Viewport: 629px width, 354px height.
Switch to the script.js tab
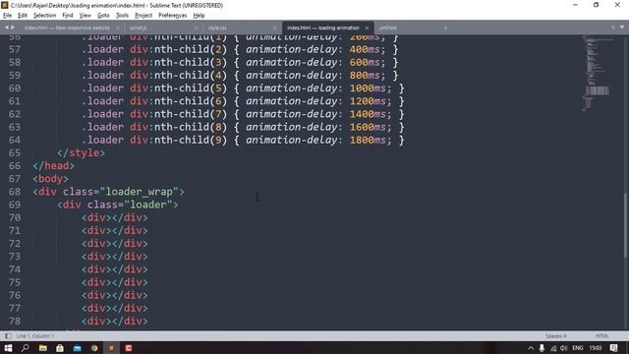coord(139,28)
